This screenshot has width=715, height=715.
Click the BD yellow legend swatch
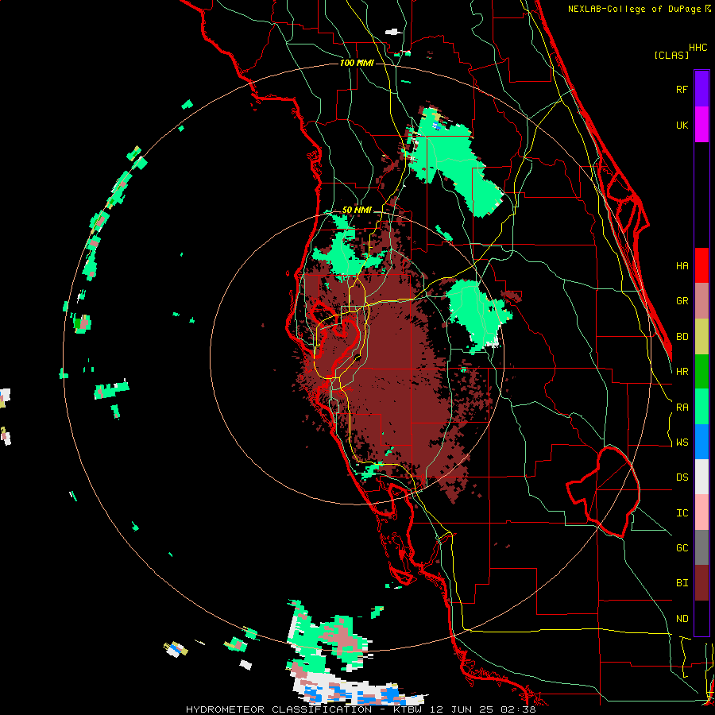coord(701,337)
